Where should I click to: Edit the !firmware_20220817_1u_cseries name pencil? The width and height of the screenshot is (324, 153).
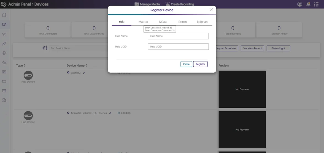(110, 113)
